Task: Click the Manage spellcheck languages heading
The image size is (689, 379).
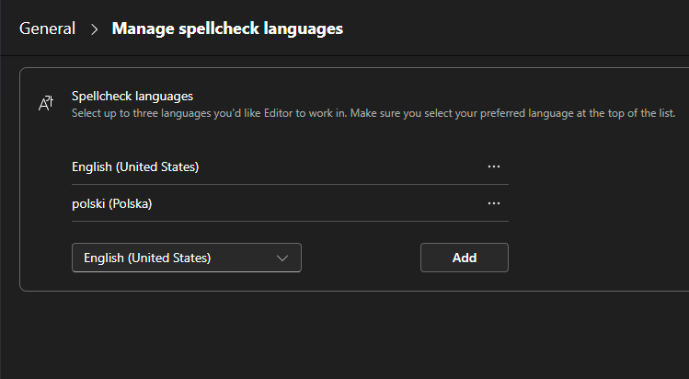Action: [227, 29]
